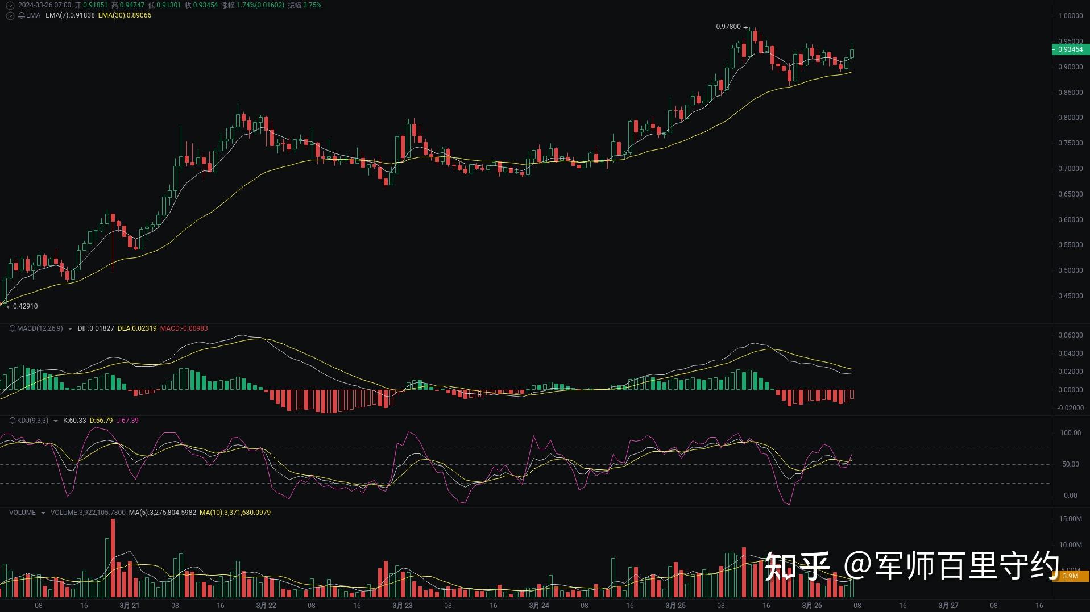Click the MACD:-0.00983 readout
The image size is (1090, 612).
[184, 328]
